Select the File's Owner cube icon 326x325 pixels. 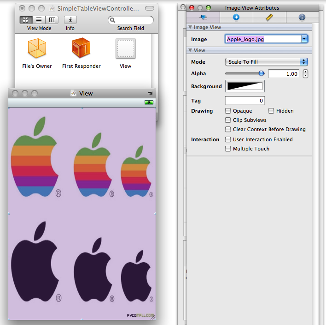point(37,48)
